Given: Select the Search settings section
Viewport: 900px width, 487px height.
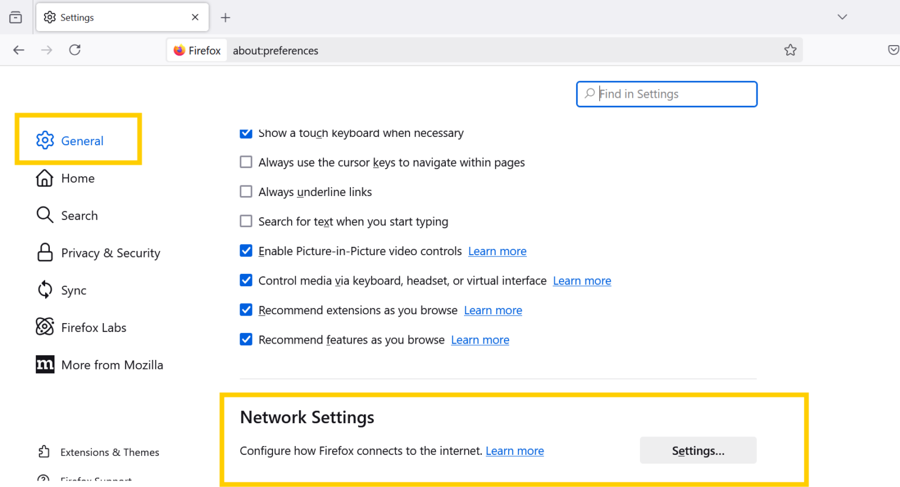Looking at the screenshot, I should point(79,215).
